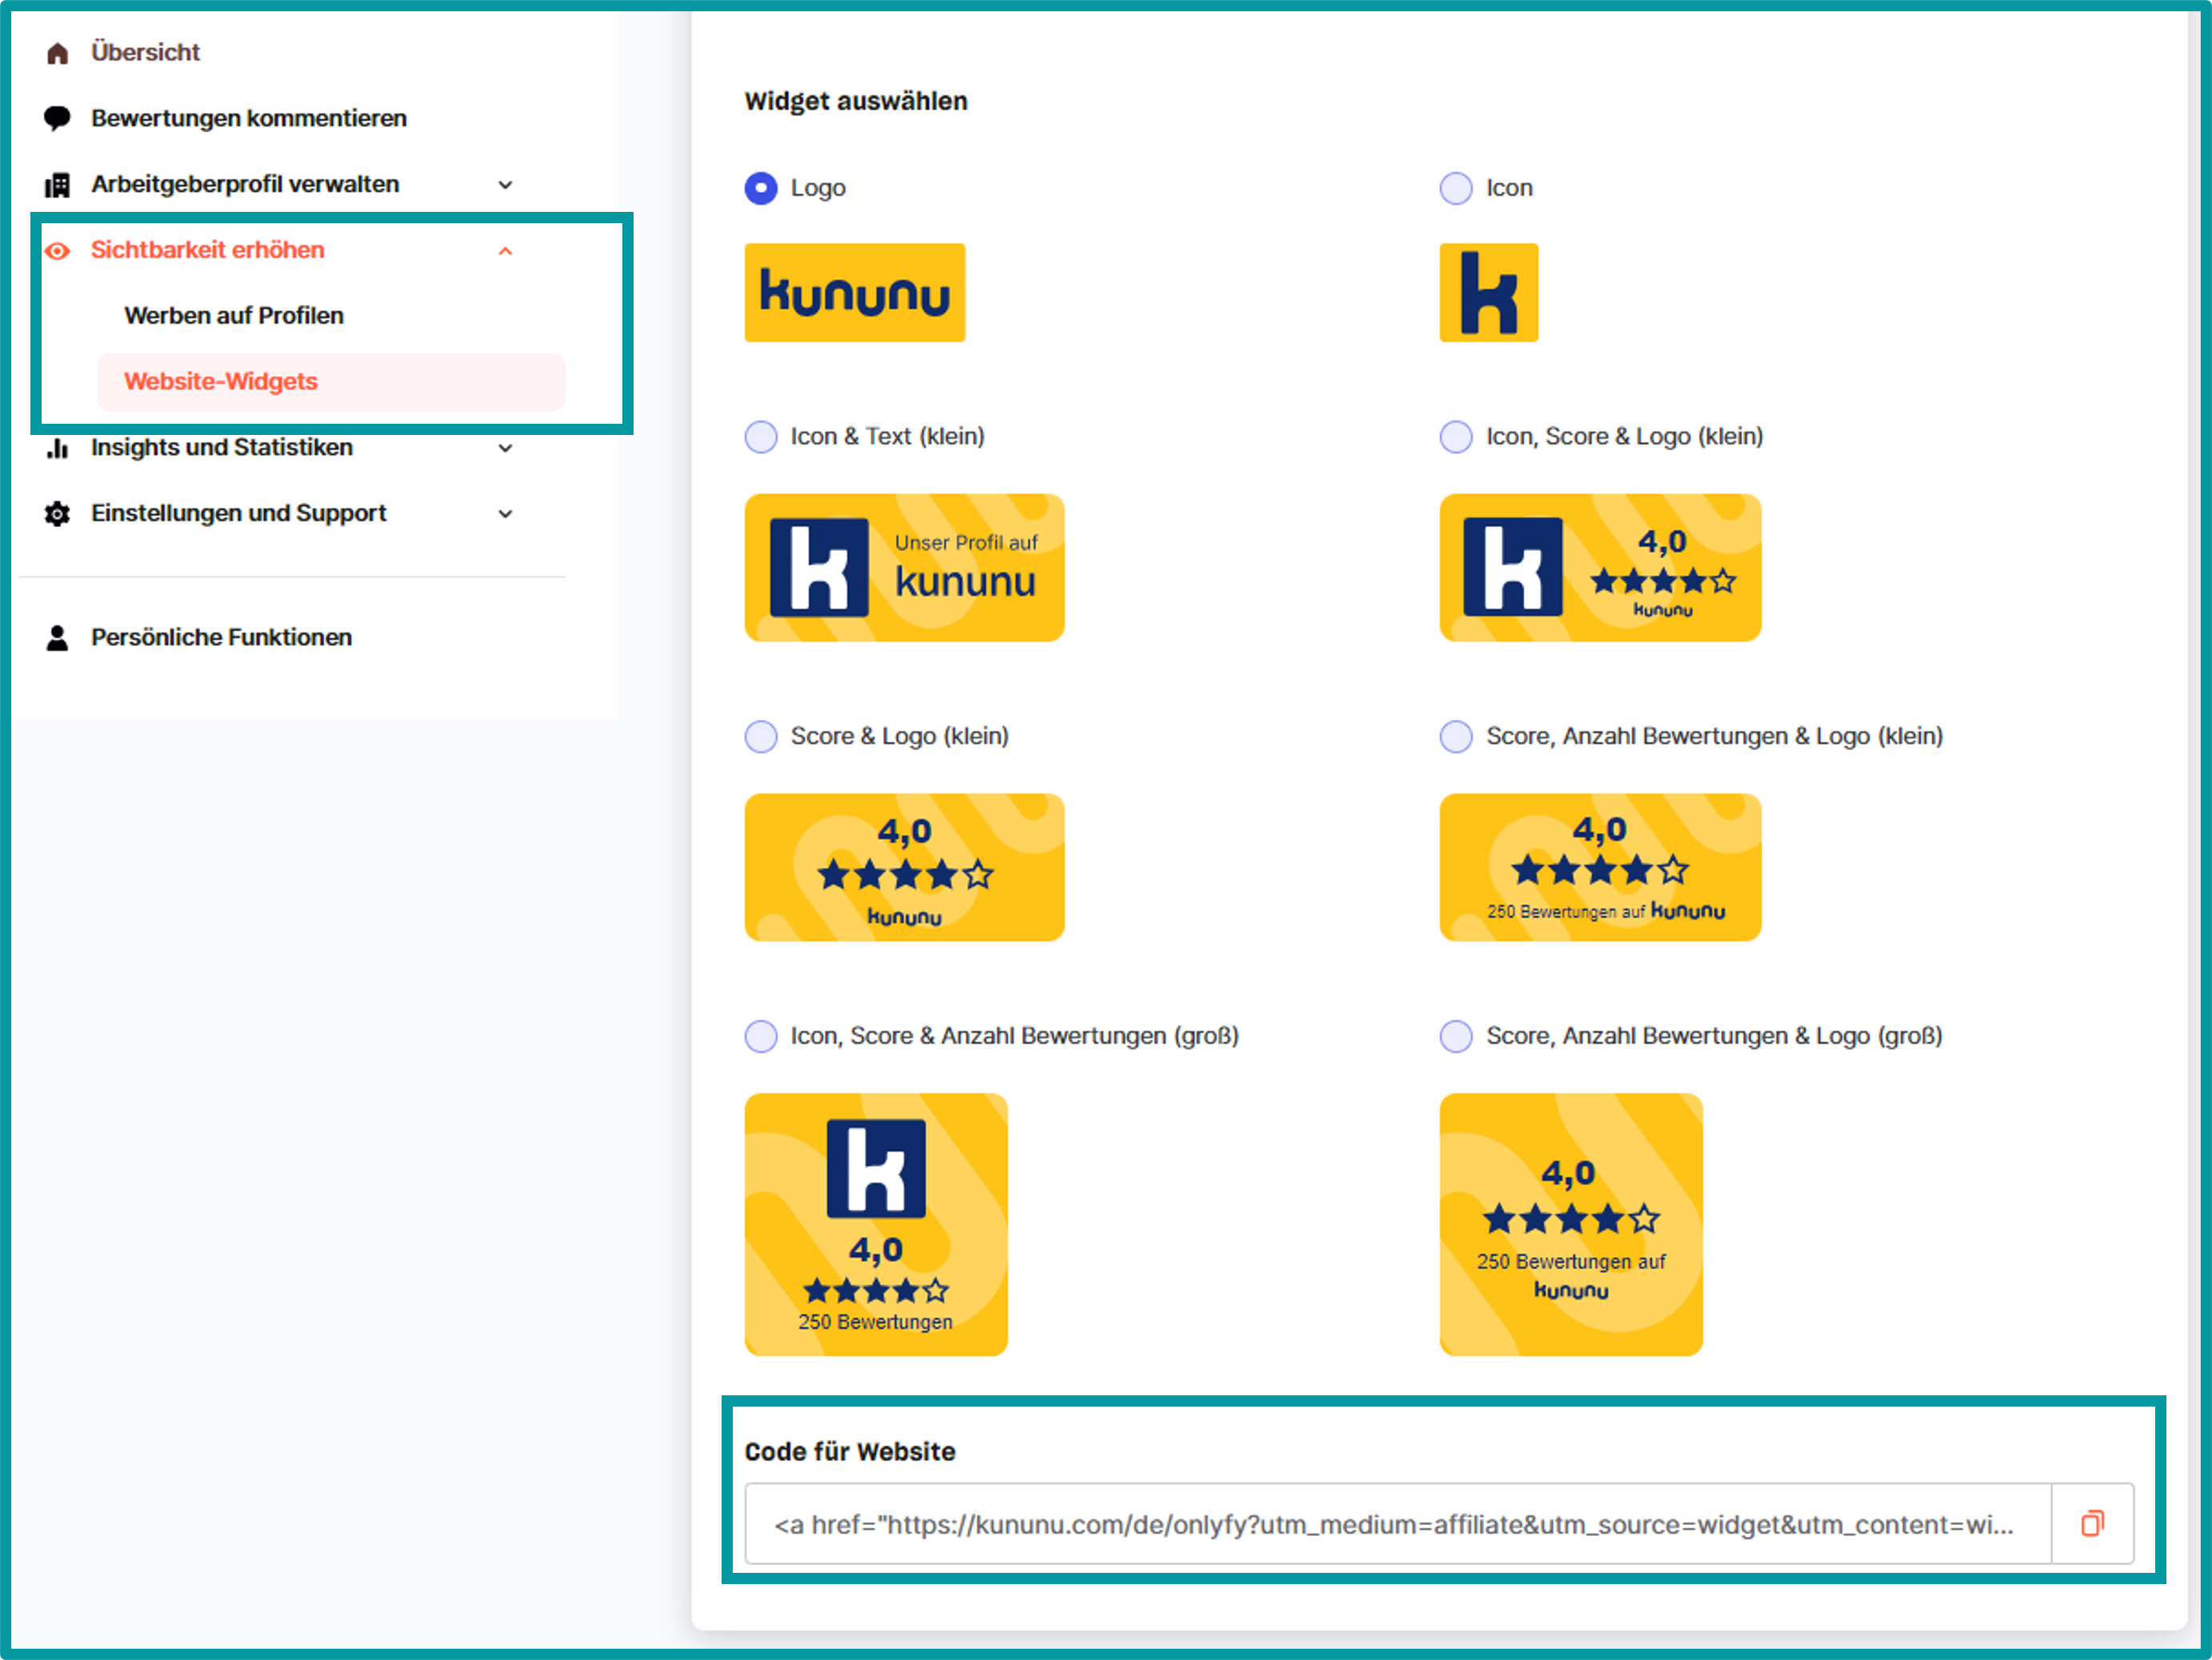Image resolution: width=2212 pixels, height=1660 pixels.
Task: Click the building icon for Arbeitgeberprofil
Action: (x=57, y=185)
